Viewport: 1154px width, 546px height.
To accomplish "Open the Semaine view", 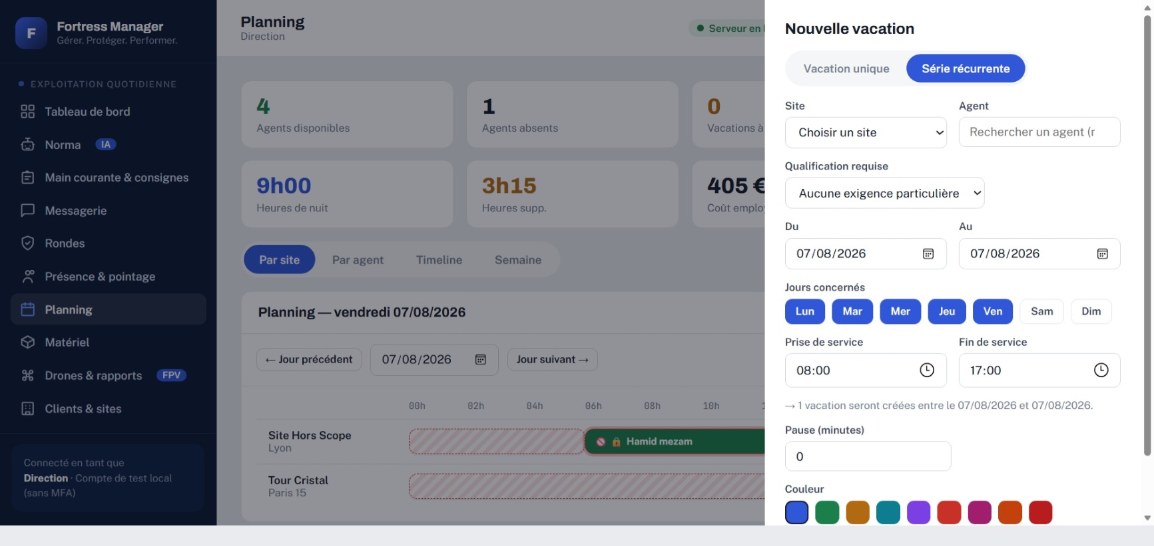I will (518, 260).
